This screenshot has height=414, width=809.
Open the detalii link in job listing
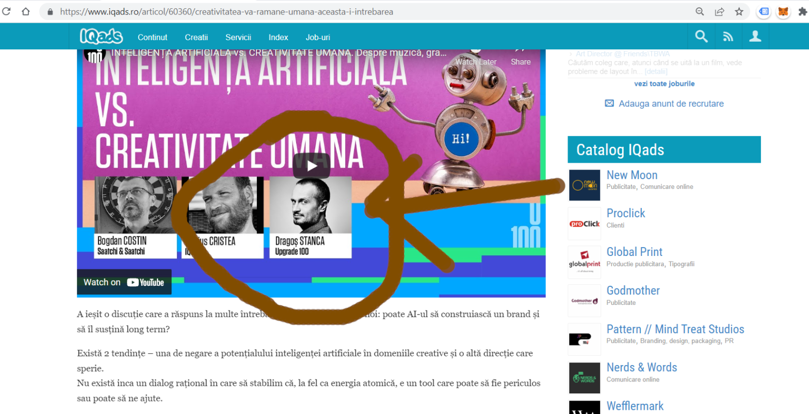click(656, 72)
